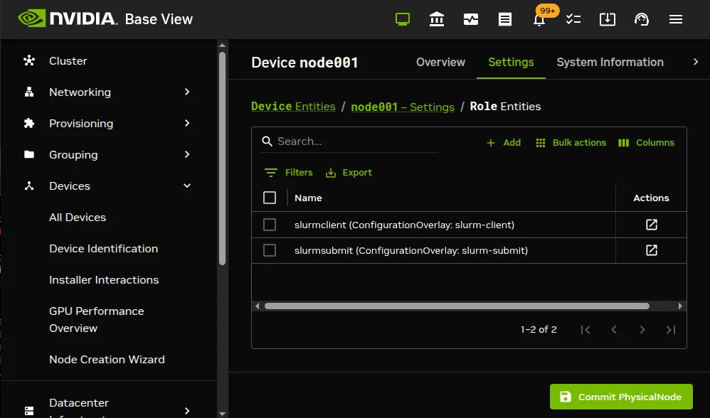This screenshot has width=710, height=418.
Task: Open the hamburger menu icon
Action: (x=676, y=19)
